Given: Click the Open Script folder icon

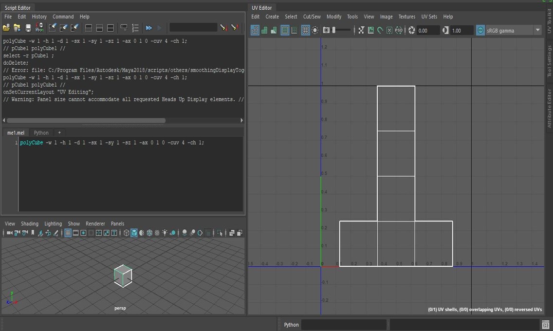Looking at the screenshot, I should pos(6,28).
